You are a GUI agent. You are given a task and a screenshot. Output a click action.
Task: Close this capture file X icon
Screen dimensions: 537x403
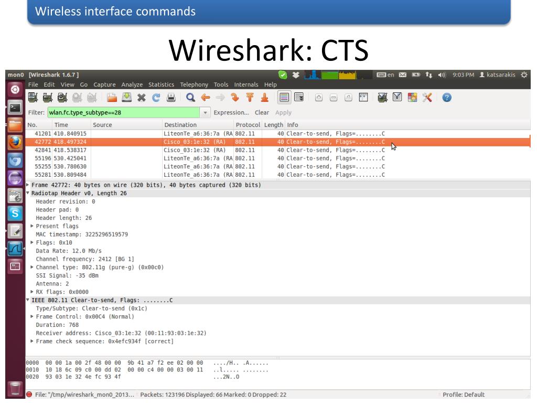pos(142,98)
